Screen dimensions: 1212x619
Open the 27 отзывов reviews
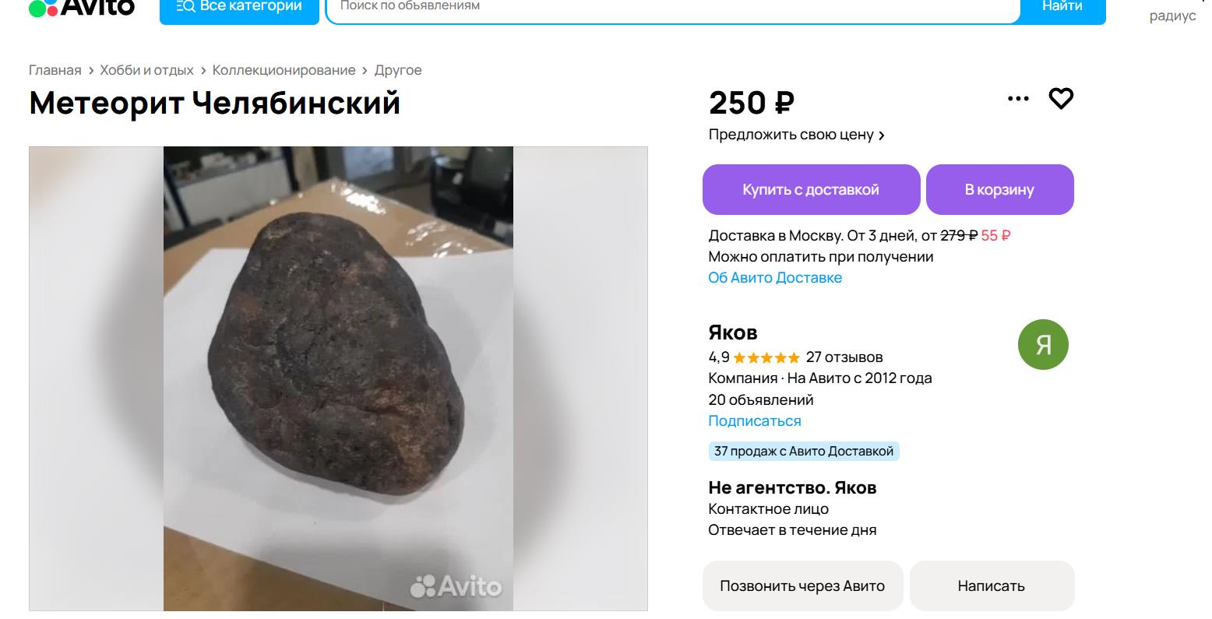(844, 357)
